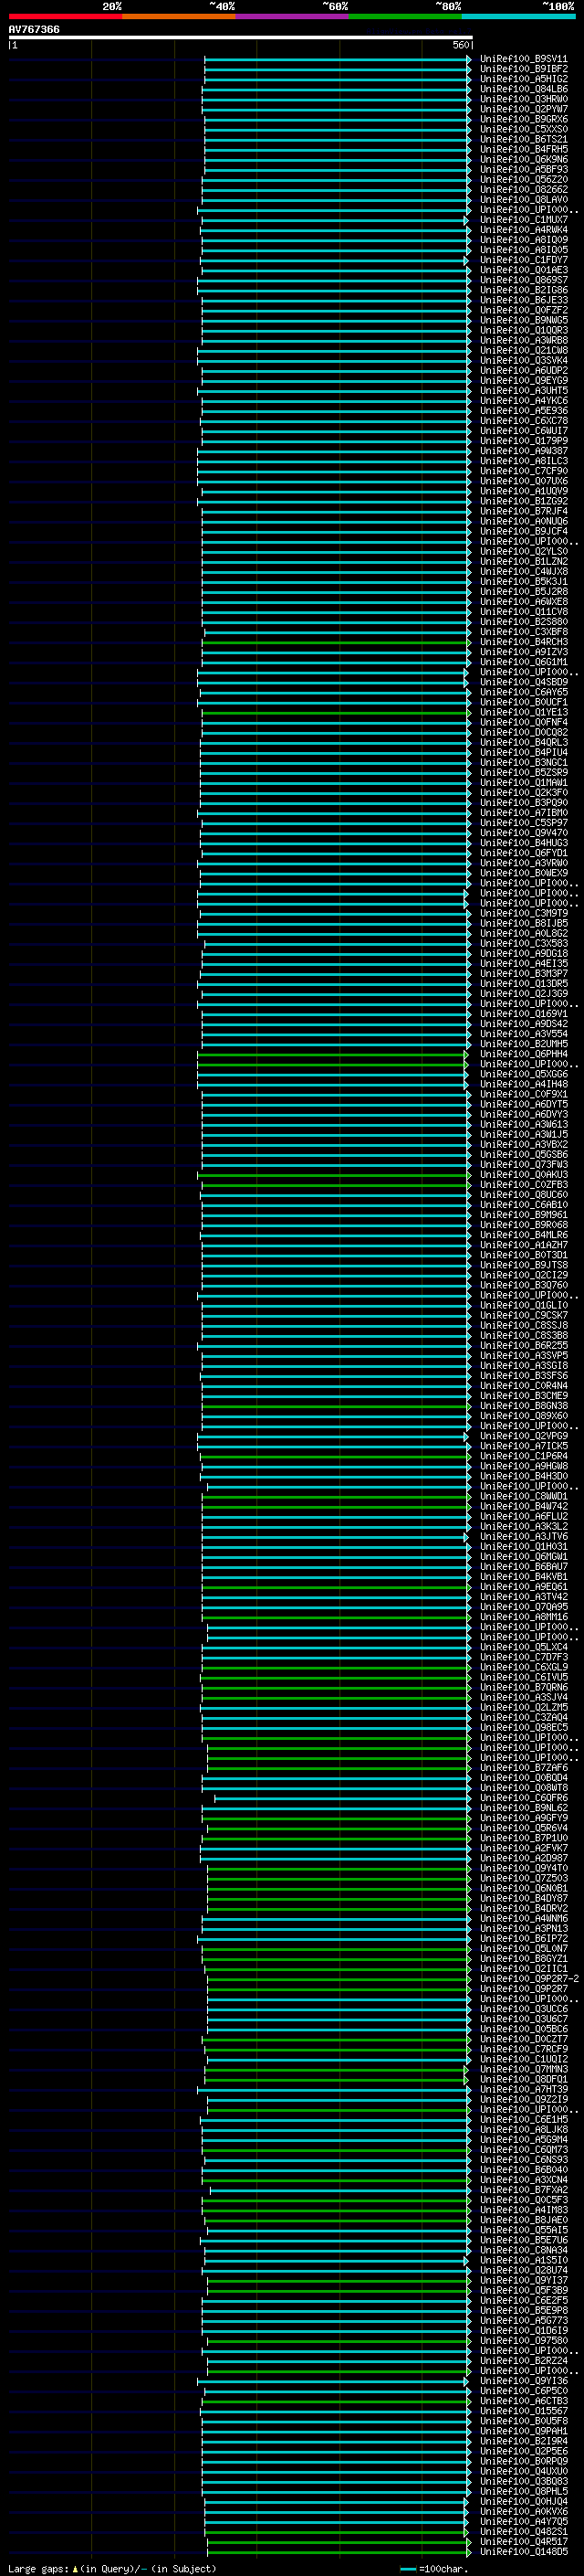Select the UniRef100_C5XXS0 entry

point(524,129)
